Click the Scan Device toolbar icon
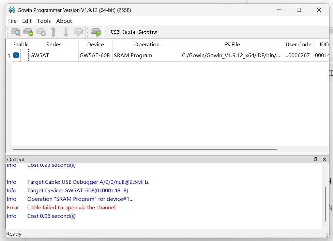Screen dimensions: 333x241 tap(15, 32)
